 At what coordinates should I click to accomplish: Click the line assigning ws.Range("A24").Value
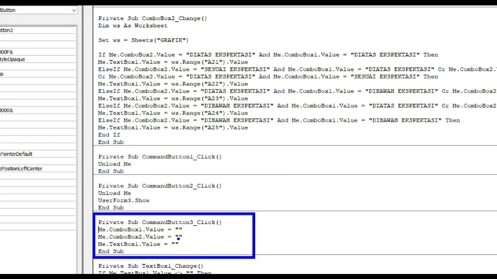(173, 113)
